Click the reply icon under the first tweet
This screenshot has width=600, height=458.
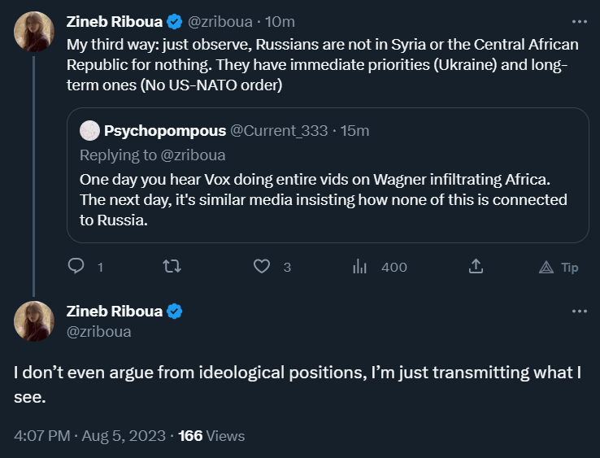tap(76, 267)
